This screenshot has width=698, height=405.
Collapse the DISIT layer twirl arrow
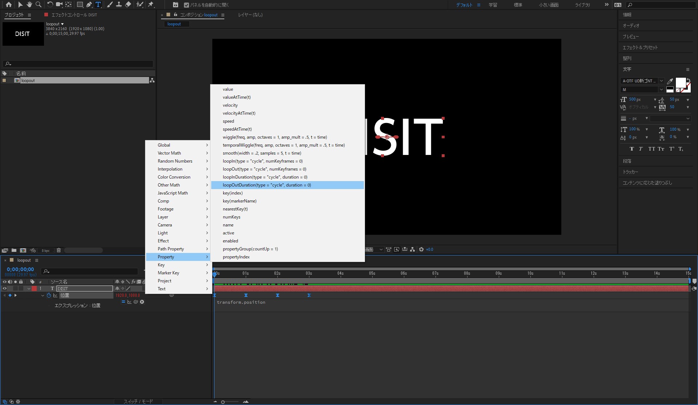pyautogui.click(x=29, y=289)
